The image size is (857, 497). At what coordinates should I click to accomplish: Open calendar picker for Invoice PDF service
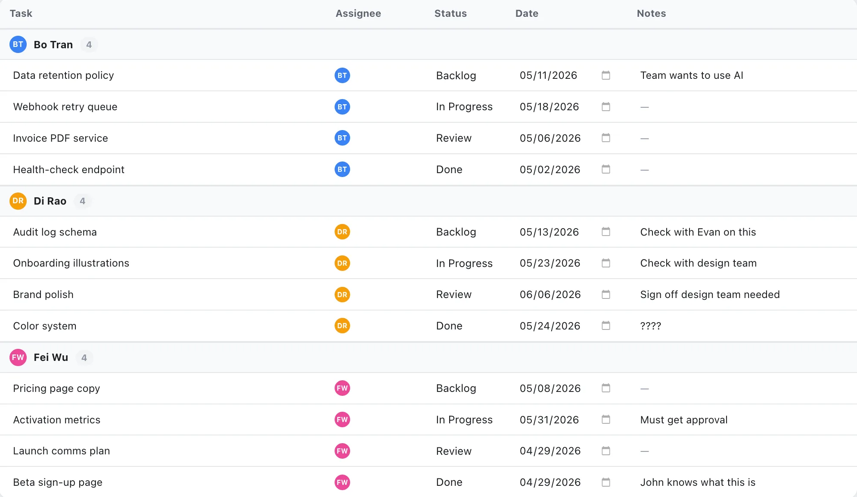coord(605,138)
